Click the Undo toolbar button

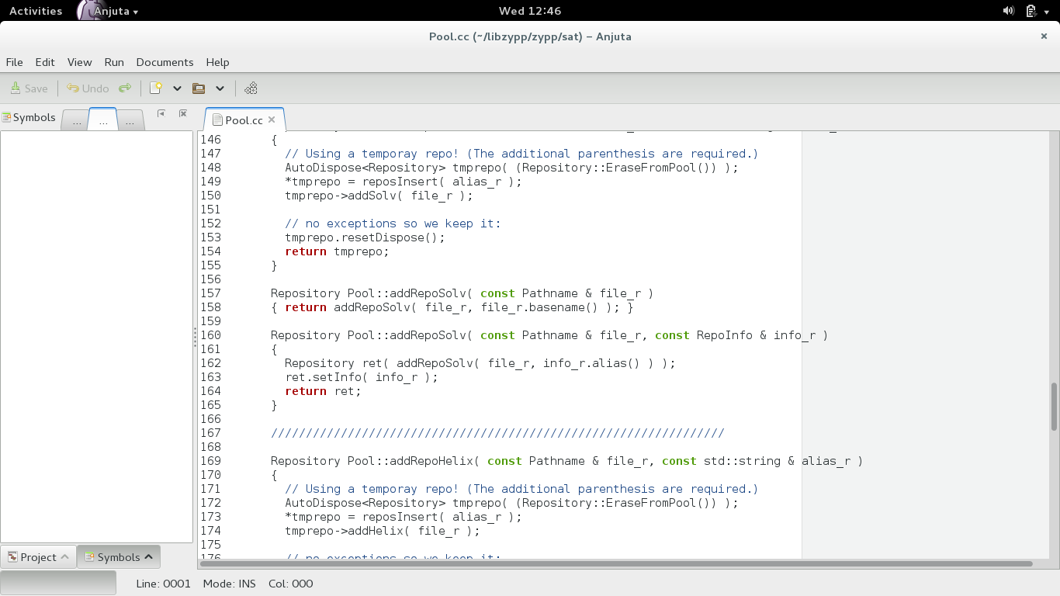click(x=88, y=88)
